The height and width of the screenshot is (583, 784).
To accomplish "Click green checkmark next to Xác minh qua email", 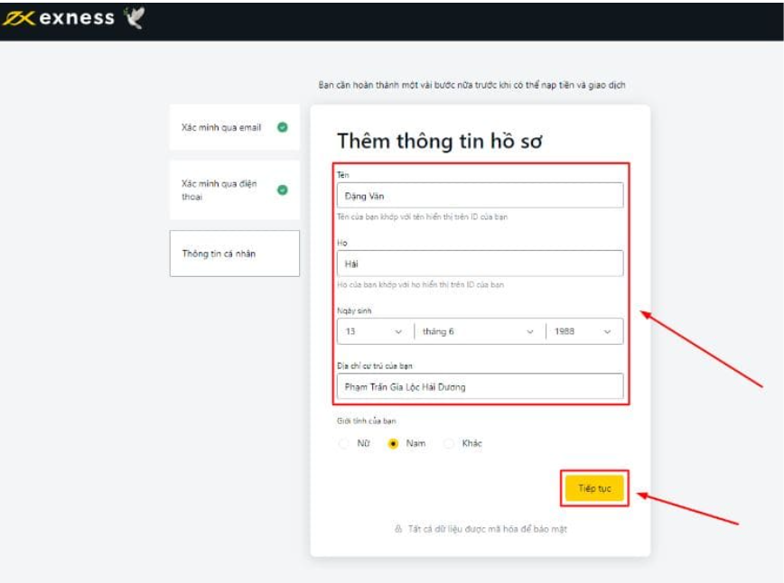I will [x=283, y=127].
